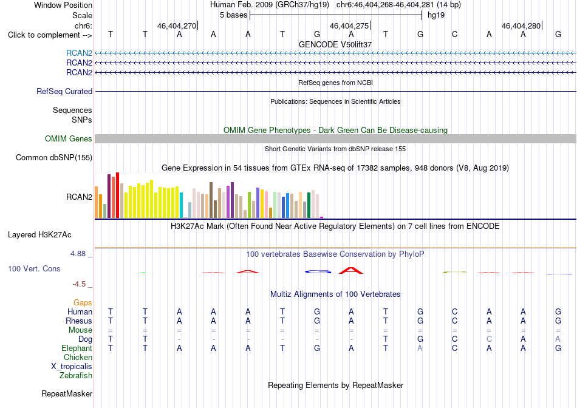Click the SNPs publications track label
The height and width of the screenshot is (408, 577).
point(82,120)
